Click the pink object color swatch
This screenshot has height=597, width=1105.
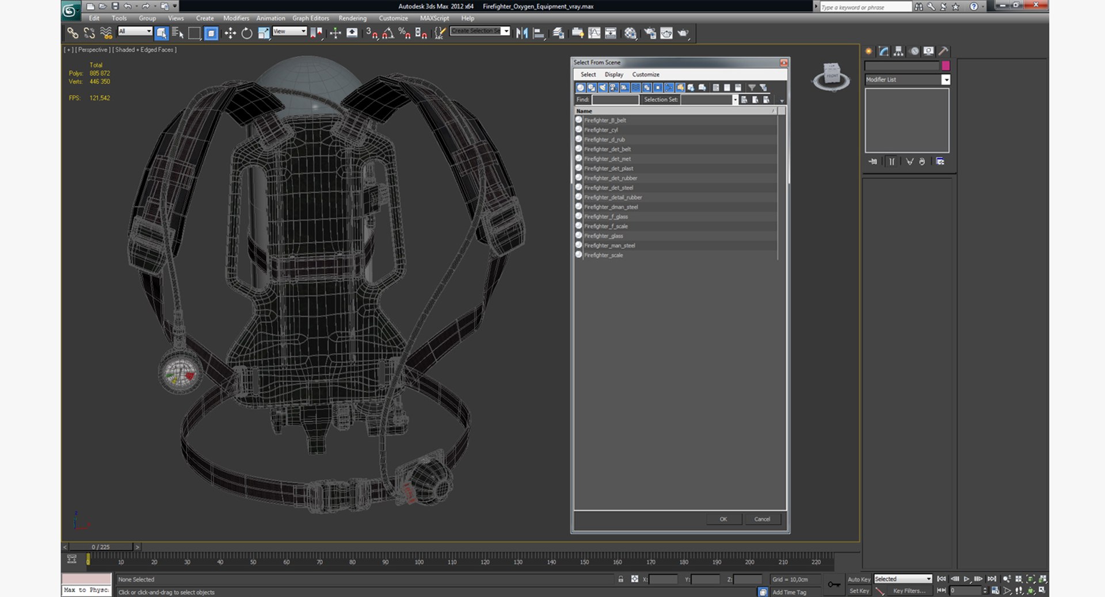[945, 66]
